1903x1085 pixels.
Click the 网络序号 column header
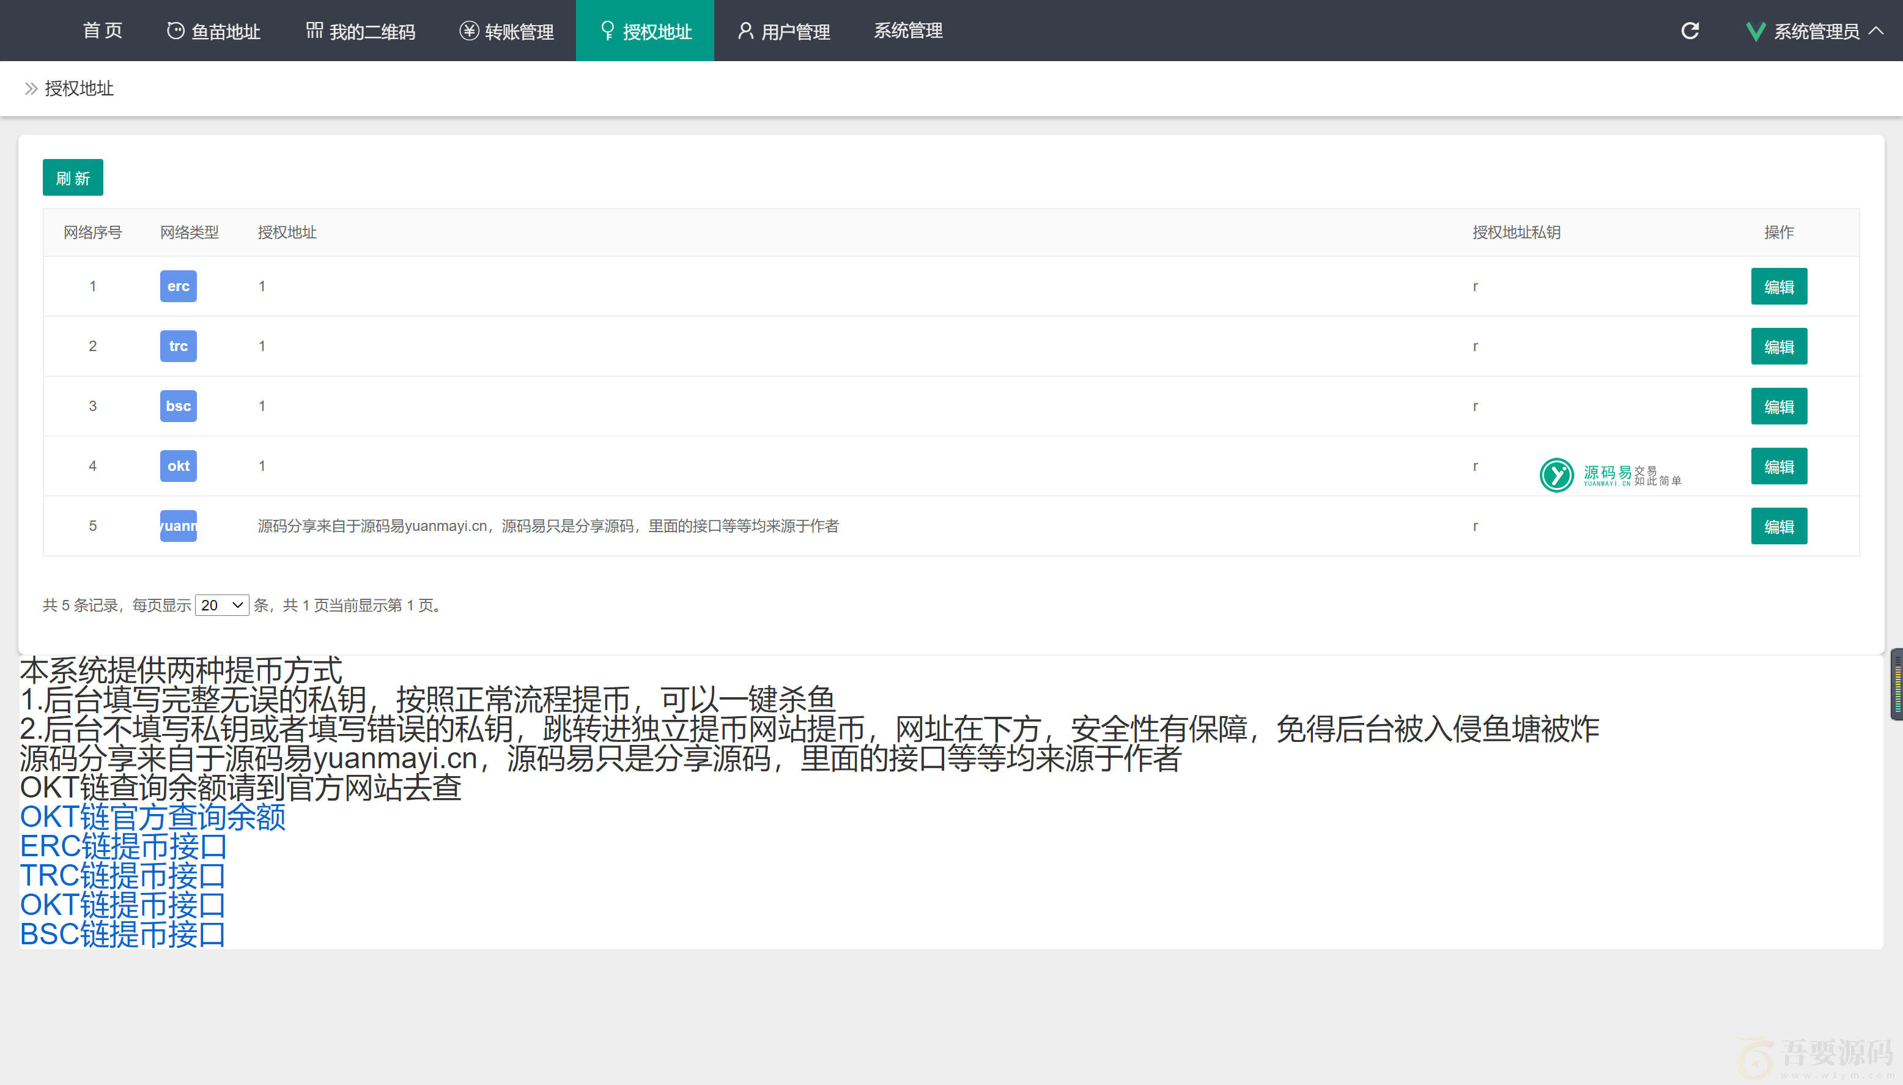[92, 232]
